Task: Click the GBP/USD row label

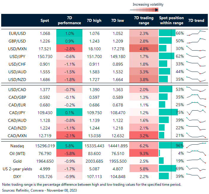Action: pos(19,41)
